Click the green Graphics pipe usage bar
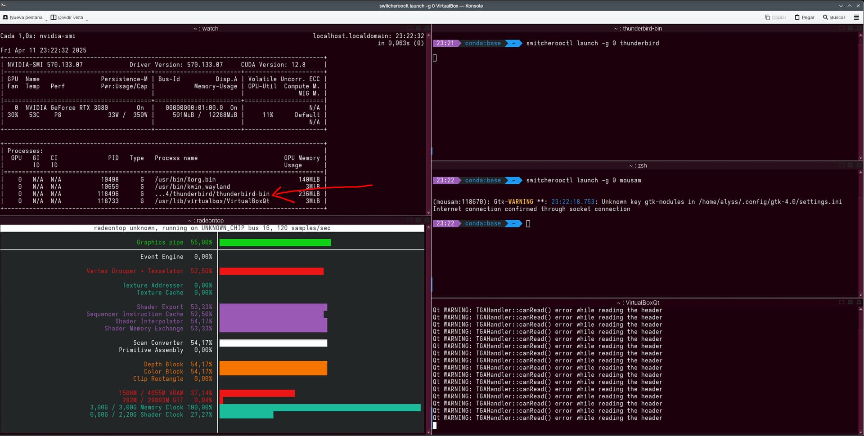Viewport: 864px width, 436px height. pyautogui.click(x=274, y=243)
